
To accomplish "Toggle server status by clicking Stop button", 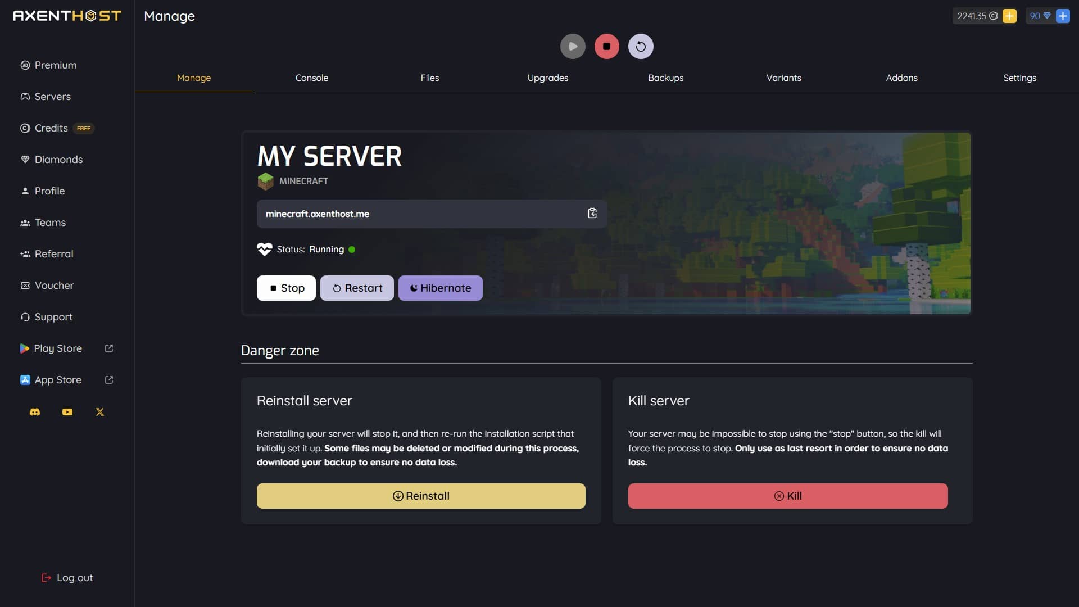I will [286, 288].
